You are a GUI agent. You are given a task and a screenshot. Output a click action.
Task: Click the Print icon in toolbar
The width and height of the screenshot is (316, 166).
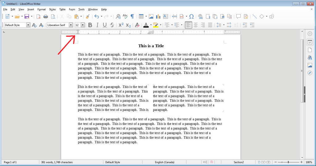46,16
